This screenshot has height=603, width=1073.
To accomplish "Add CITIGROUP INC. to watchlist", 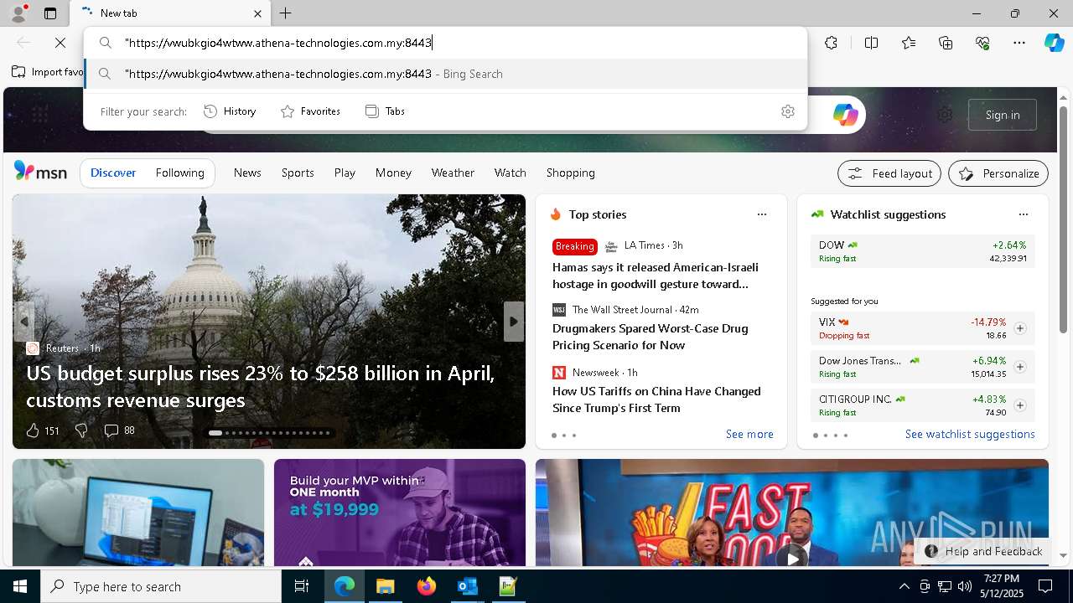I will click(1020, 405).
